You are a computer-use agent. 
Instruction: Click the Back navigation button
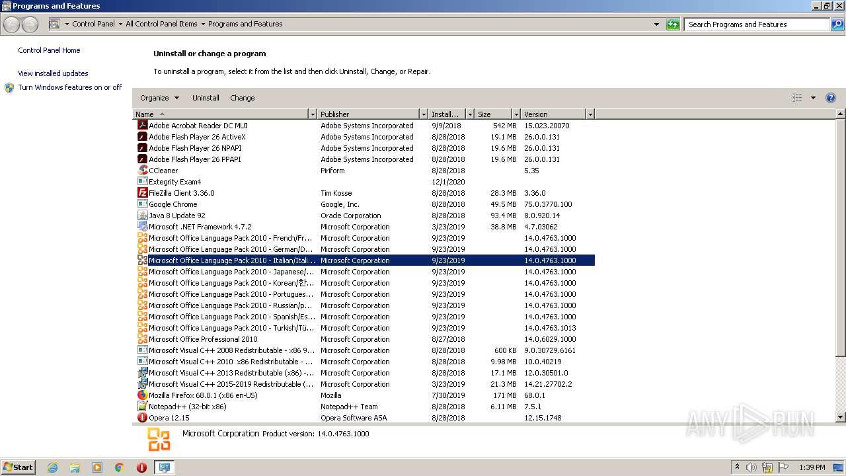(12, 25)
